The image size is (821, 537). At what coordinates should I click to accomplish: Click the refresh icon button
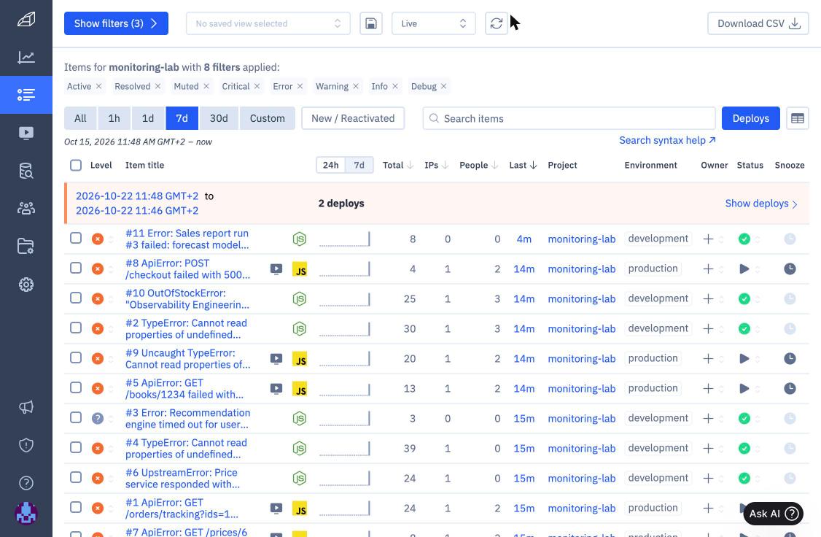click(x=497, y=23)
